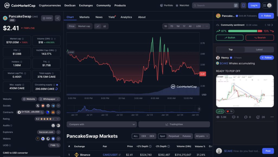Switch to the Analytics tab
Screen dimensions: 278x157
point(126,17)
